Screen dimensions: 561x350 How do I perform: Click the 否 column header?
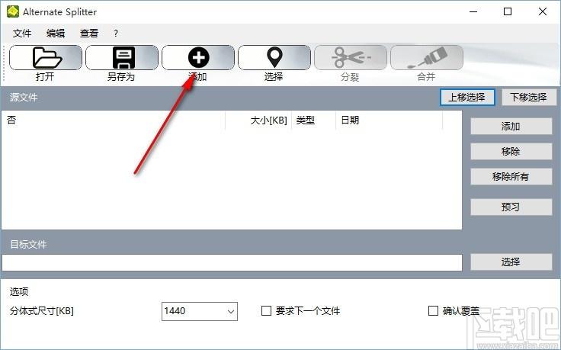(x=114, y=120)
